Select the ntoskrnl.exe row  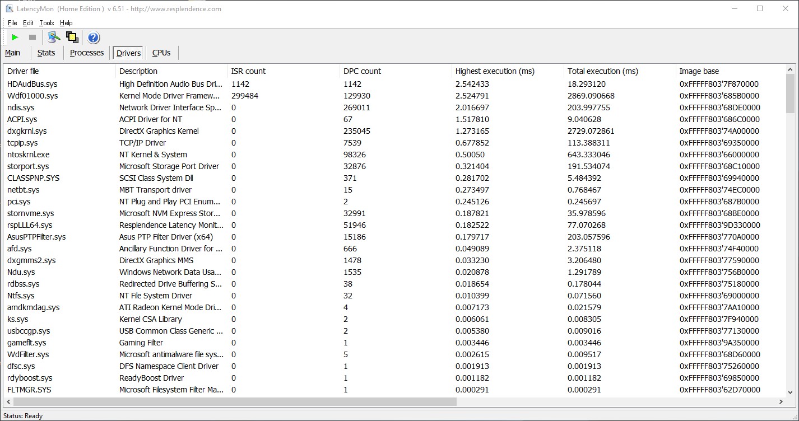(x=394, y=155)
